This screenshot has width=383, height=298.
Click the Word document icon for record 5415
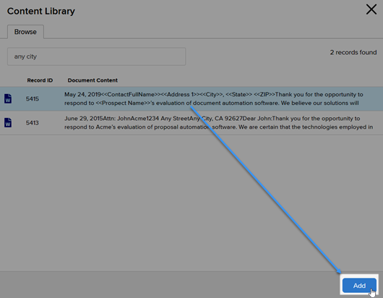pyautogui.click(x=8, y=98)
